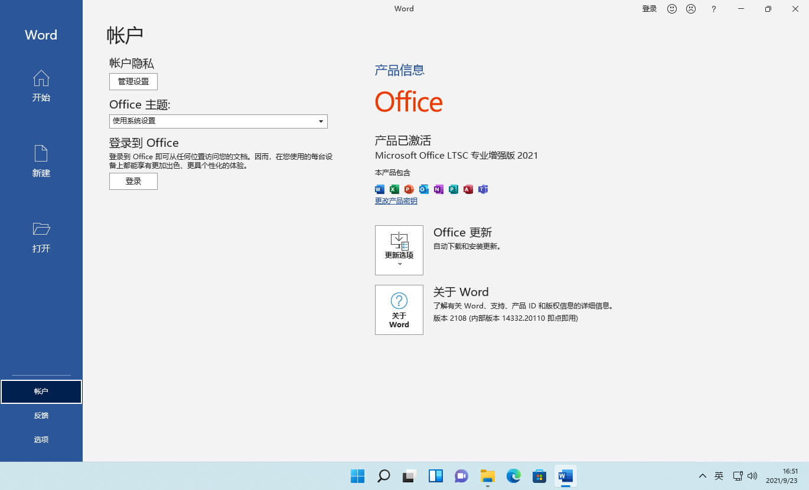
Task: Click the 英 input language indicator
Action: tap(719, 476)
